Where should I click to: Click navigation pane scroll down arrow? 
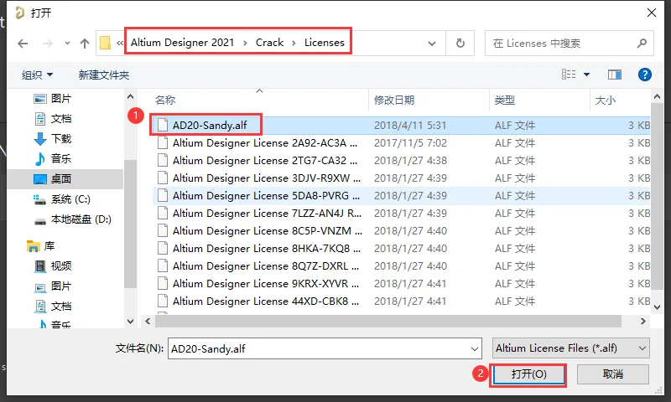131,322
